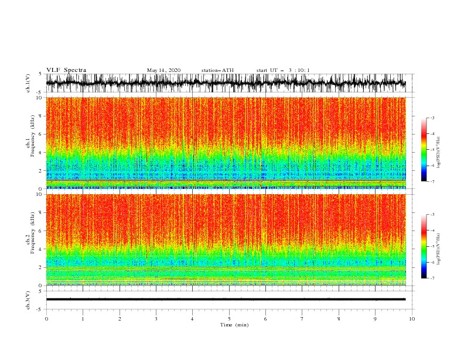Click the ch.1 waveform trace plot

(226, 83)
